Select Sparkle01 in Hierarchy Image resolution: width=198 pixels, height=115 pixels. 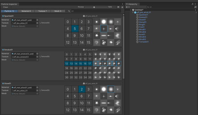point(143,15)
